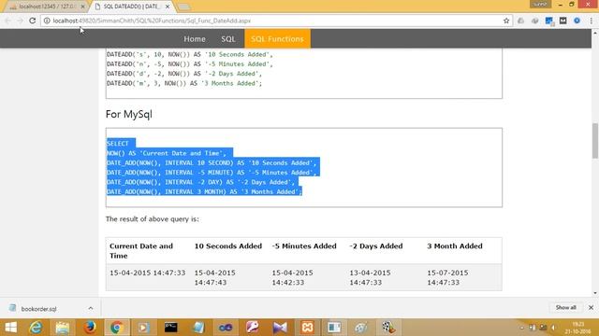Screen dimensions: 599x336
Task: Click the '10 Seconds Added' column header
Action: pyautogui.click(x=228, y=246)
